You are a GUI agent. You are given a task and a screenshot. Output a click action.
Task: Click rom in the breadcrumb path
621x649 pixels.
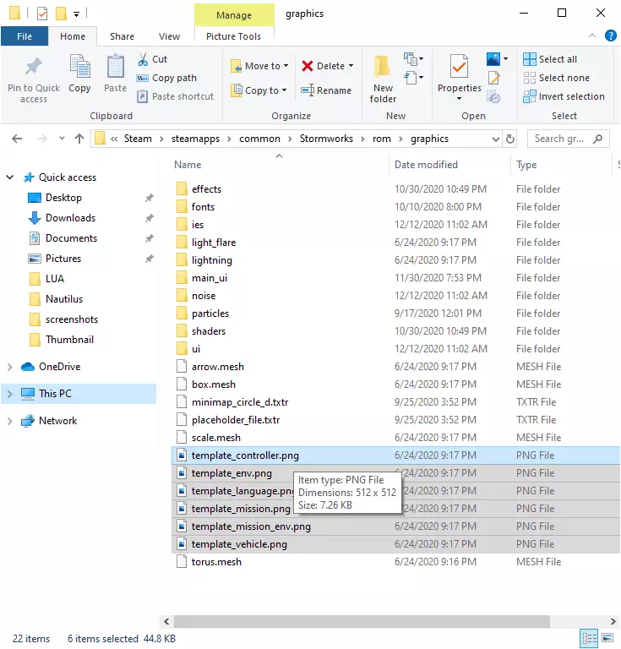click(x=381, y=139)
